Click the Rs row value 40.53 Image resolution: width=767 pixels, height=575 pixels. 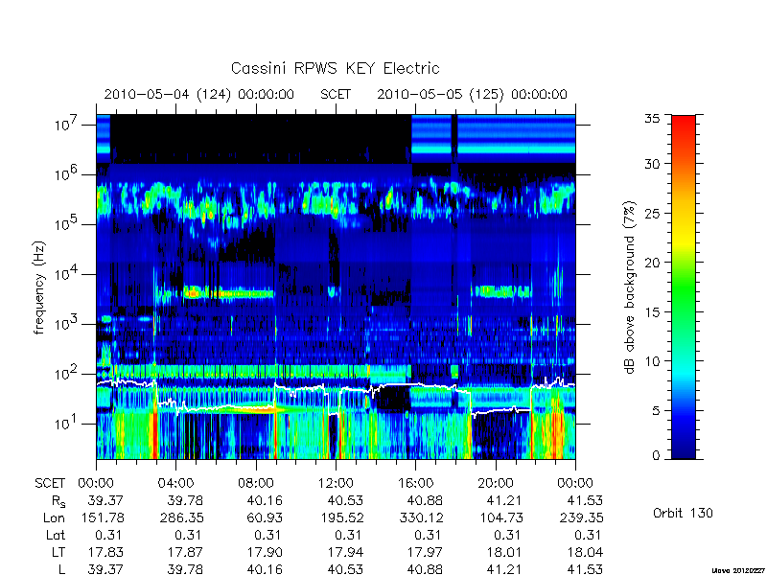point(345,500)
